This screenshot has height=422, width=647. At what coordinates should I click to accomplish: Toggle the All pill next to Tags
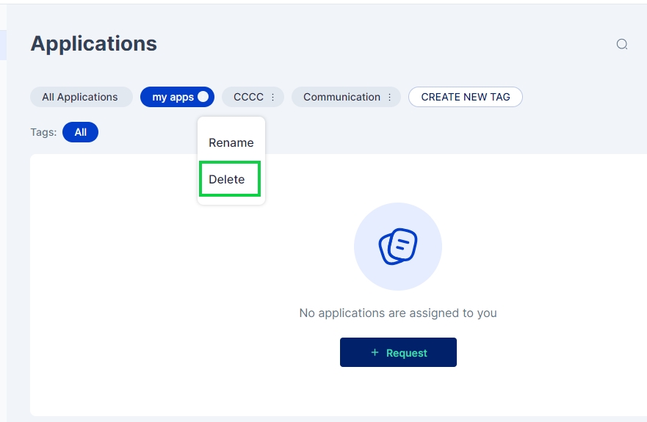(x=80, y=132)
